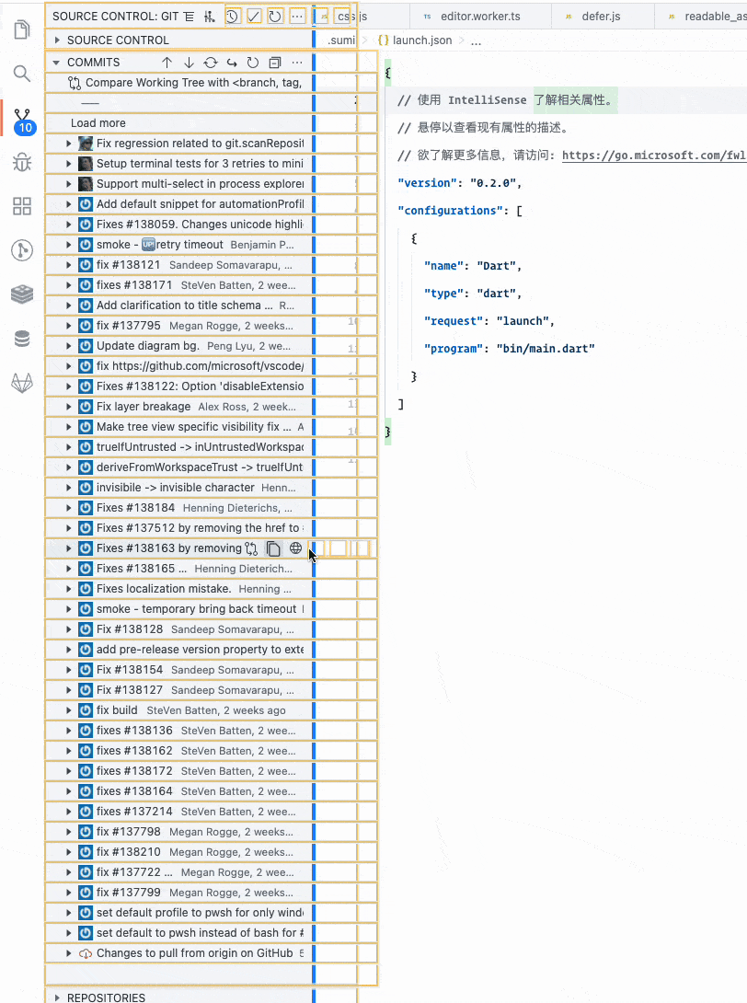Click launch.json in the breadcrumb

(x=422, y=40)
